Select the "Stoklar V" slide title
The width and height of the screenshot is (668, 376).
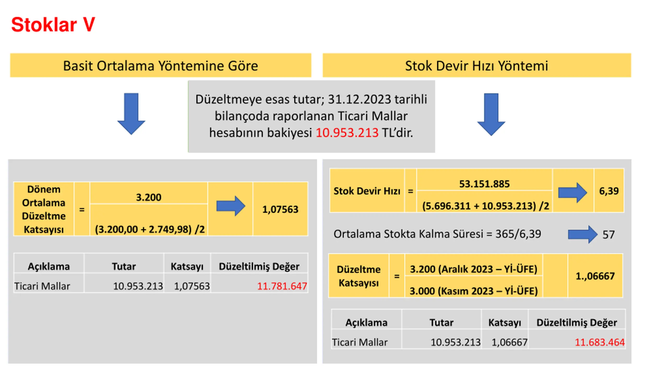[53, 25]
